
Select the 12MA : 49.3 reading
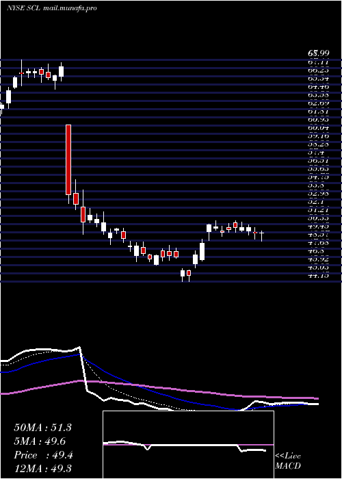click(42, 469)
